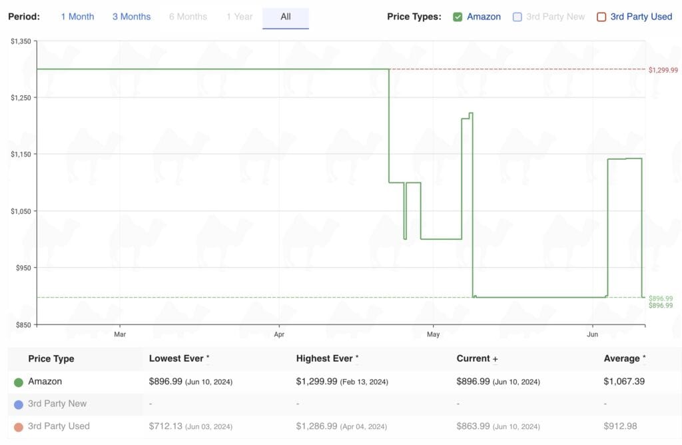Click the Average column header
This screenshot has width=682, height=445.
(x=621, y=358)
